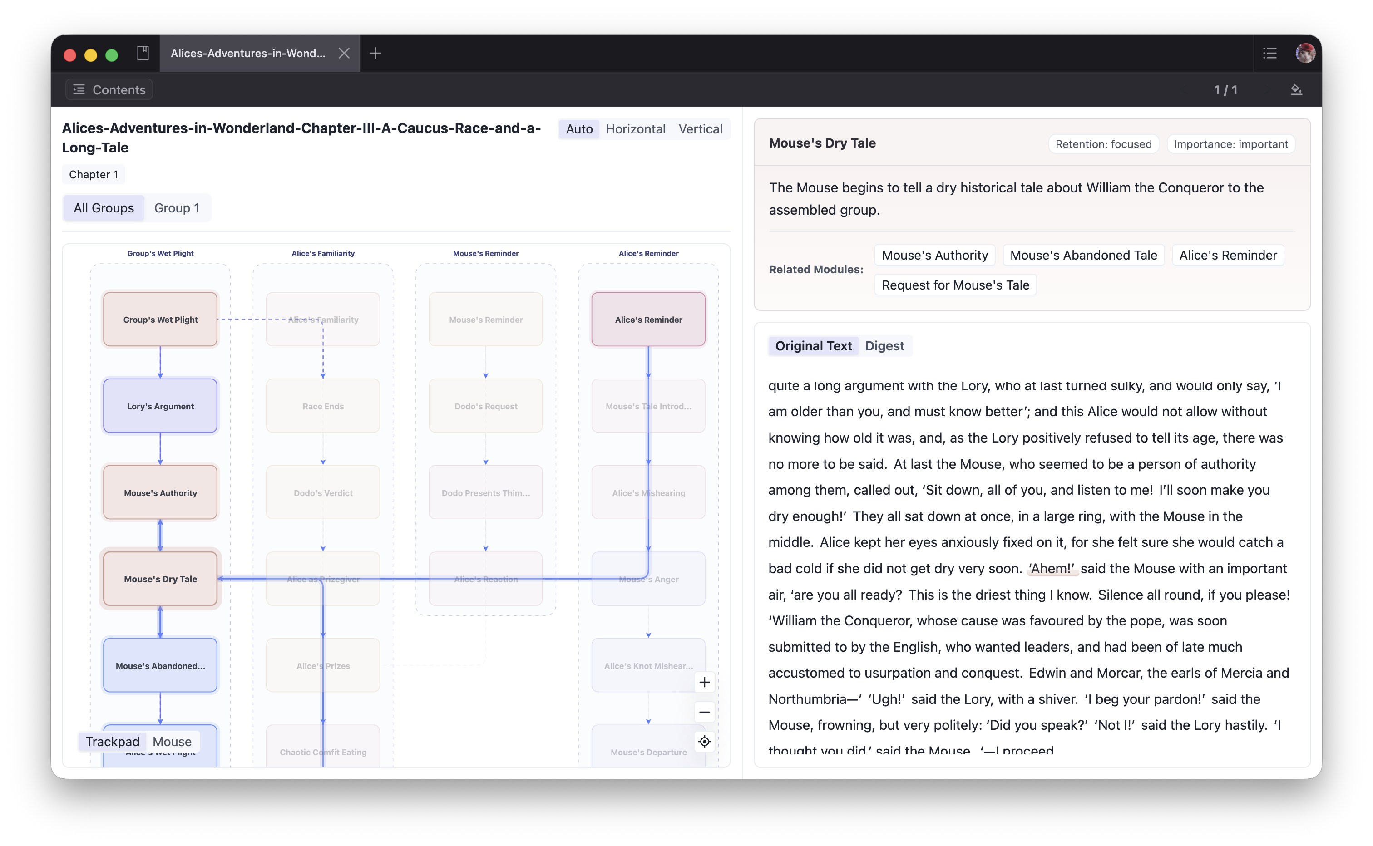Select the Mouse's Tale Introd... node

649,406
